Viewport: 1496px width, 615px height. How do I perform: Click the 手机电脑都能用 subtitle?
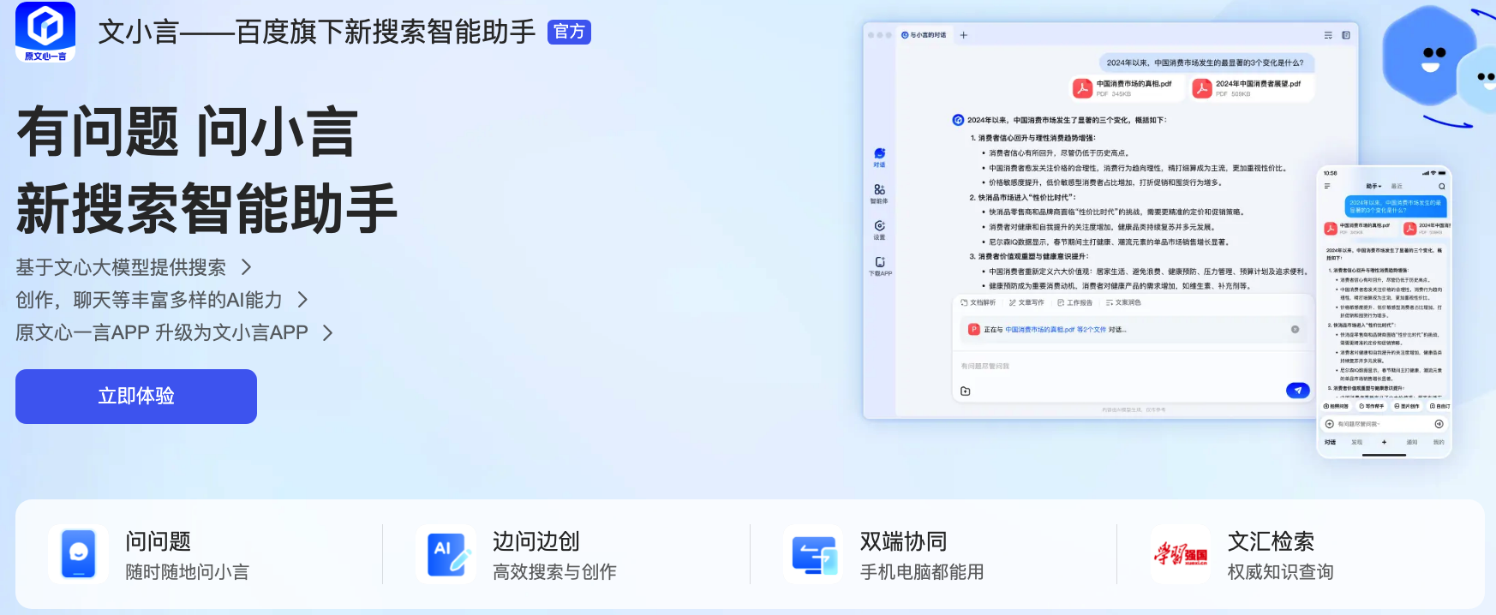922,572
